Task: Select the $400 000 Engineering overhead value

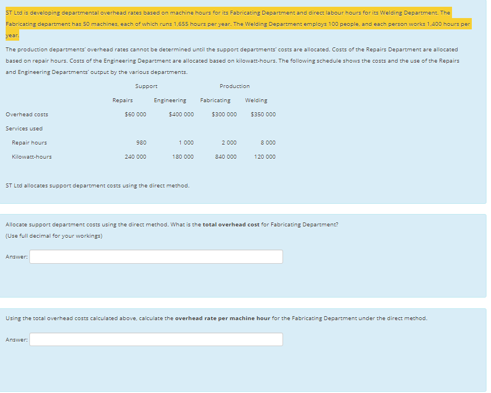Action: [179, 114]
